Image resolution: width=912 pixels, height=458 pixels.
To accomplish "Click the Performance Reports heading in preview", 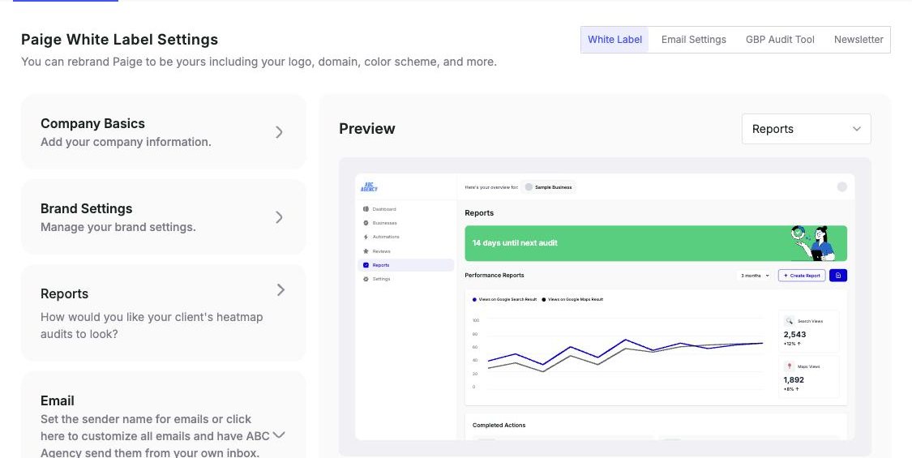I will coord(495,276).
